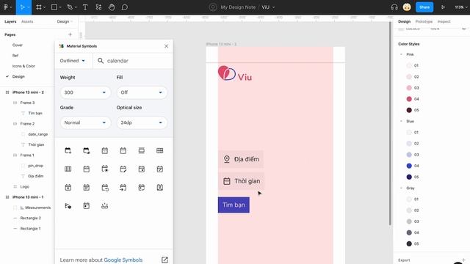Open the Fill Off dropdown
470x264 pixels.
142,92
